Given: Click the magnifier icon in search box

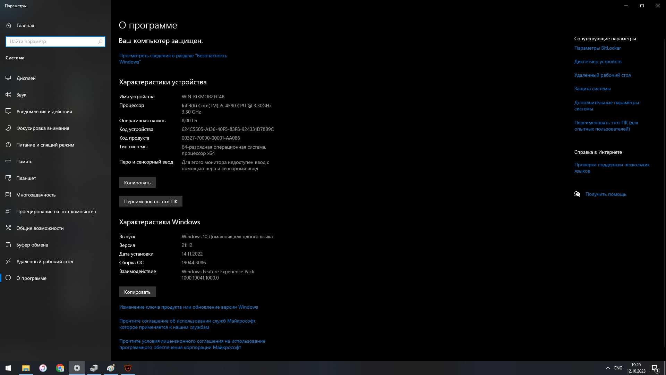Looking at the screenshot, I should 100,42.
